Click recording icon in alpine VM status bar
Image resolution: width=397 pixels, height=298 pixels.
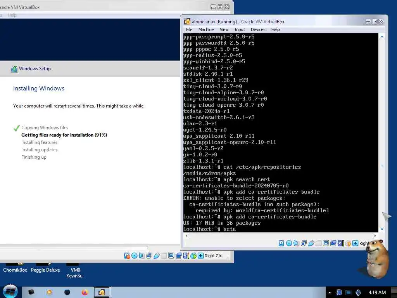(333, 243)
